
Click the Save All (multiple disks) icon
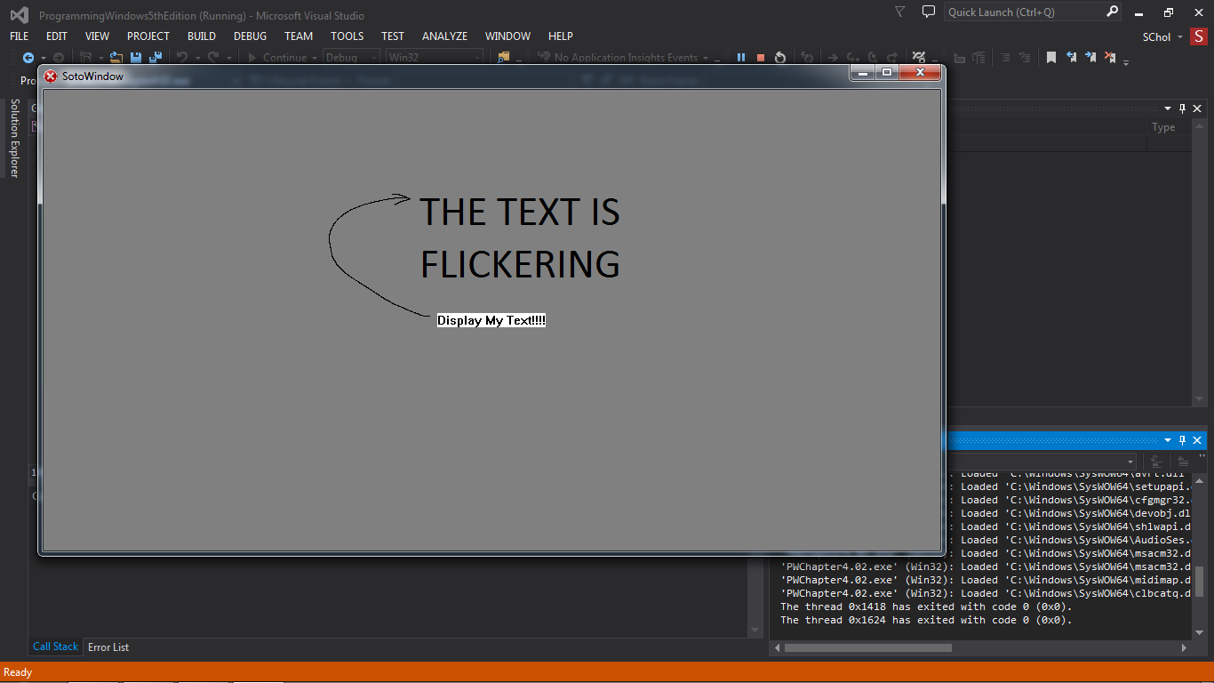tap(155, 57)
